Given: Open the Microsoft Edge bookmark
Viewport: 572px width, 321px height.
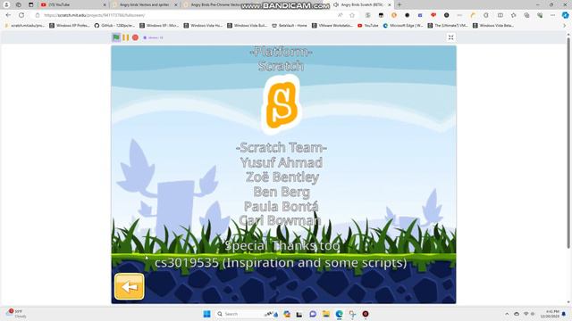Looking at the screenshot, I should click(403, 26).
